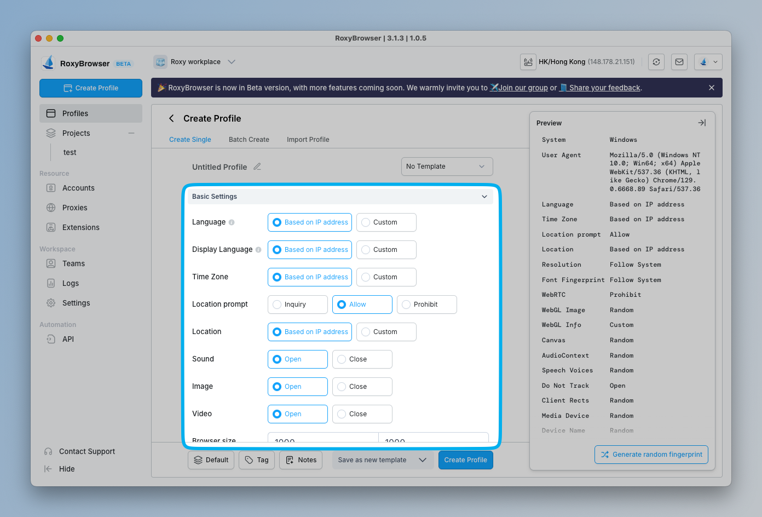Select Based on IP address for Time Zone
The width and height of the screenshot is (762, 517).
310,277
